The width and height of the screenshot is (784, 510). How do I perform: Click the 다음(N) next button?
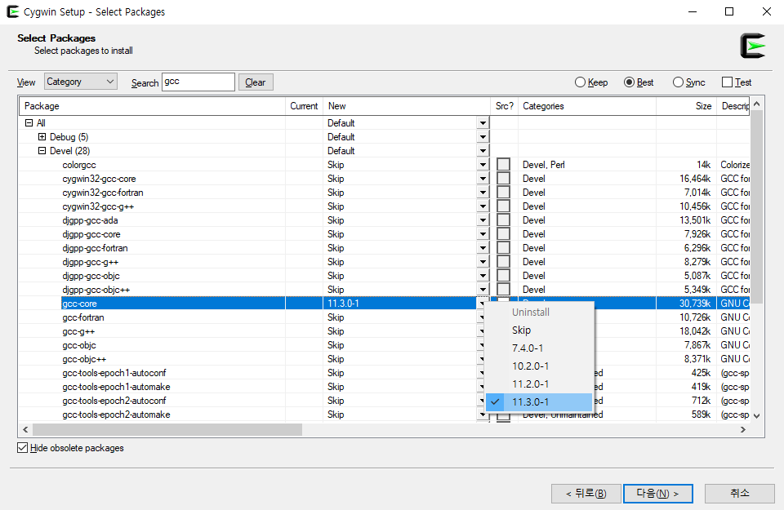pos(658,494)
